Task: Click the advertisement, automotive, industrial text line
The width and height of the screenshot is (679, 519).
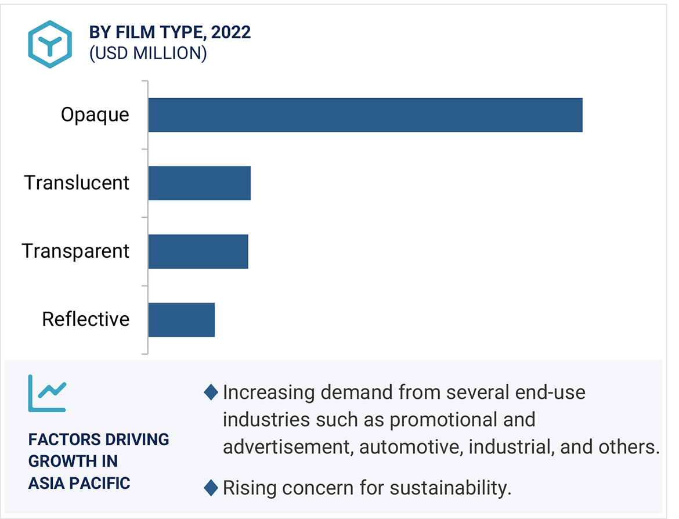Action: point(441,447)
